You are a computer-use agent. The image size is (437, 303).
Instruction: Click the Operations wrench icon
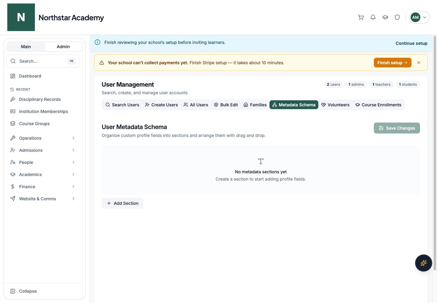(x=13, y=138)
